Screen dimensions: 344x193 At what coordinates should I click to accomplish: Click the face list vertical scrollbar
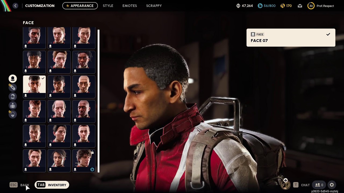[99, 101]
